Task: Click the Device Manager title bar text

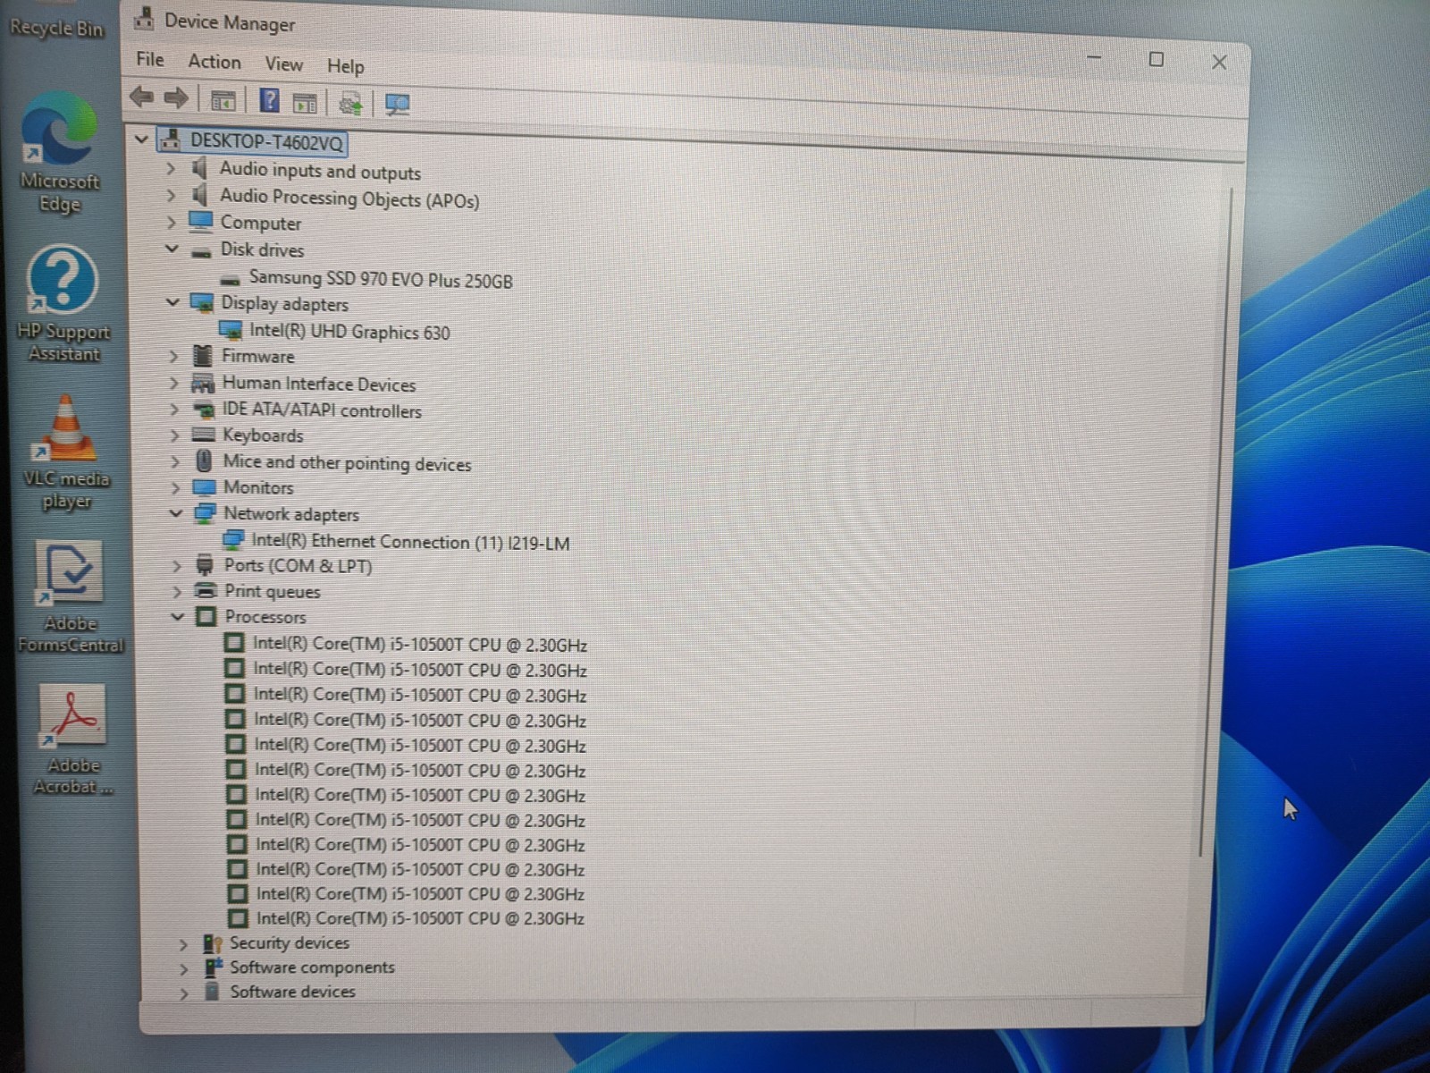Action: 230,22
